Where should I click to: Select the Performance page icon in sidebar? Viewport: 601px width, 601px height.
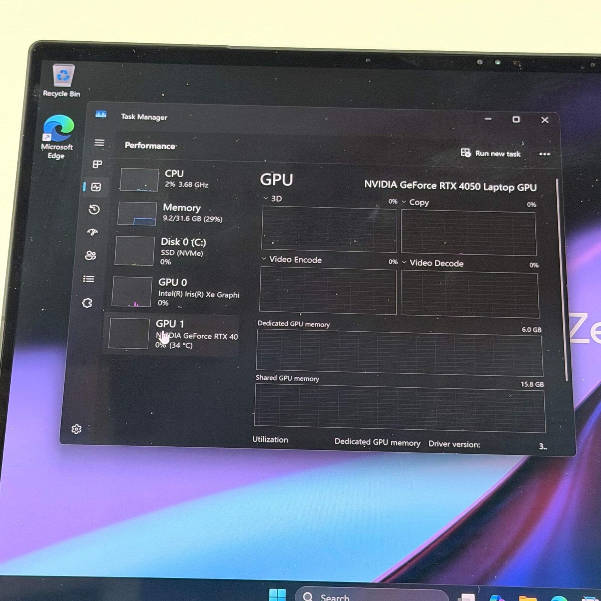coord(96,187)
